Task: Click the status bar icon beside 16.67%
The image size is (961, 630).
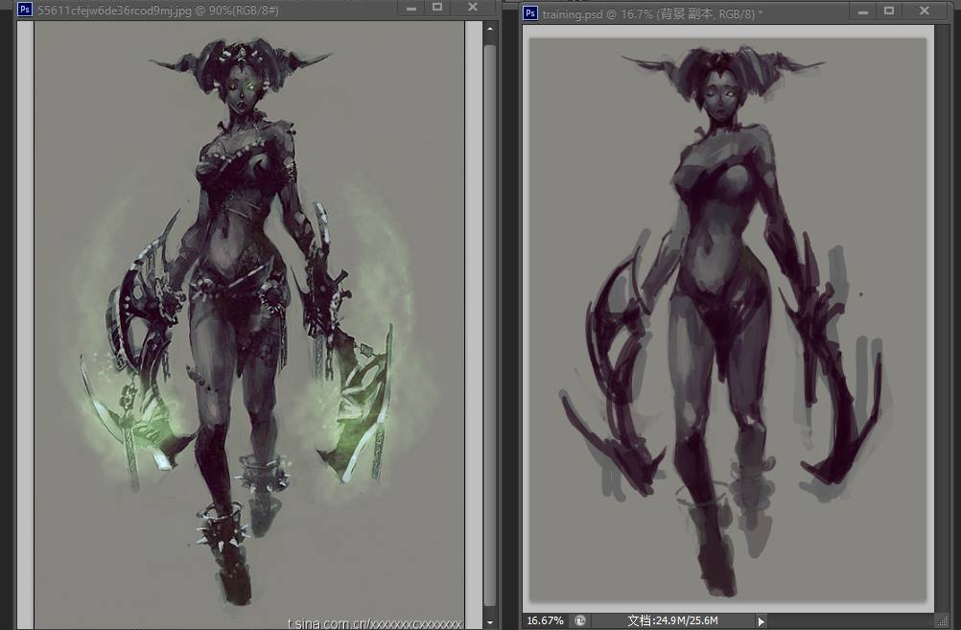Action: pyautogui.click(x=581, y=620)
